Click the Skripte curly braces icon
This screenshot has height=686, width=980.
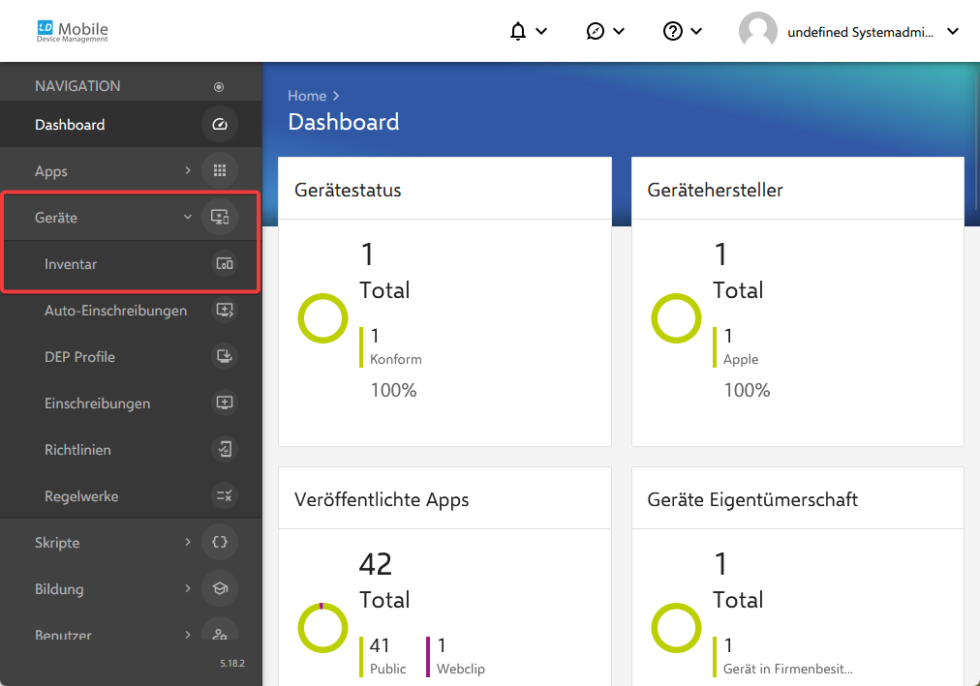[x=219, y=543]
